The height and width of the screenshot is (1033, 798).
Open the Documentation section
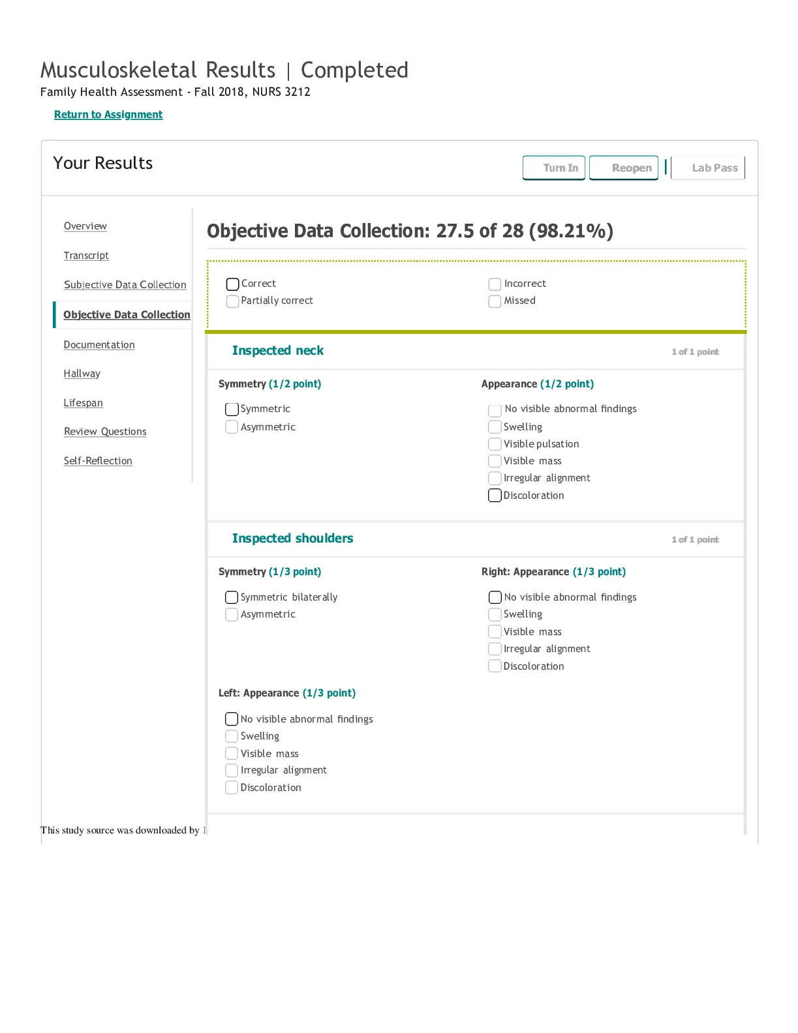click(x=99, y=345)
